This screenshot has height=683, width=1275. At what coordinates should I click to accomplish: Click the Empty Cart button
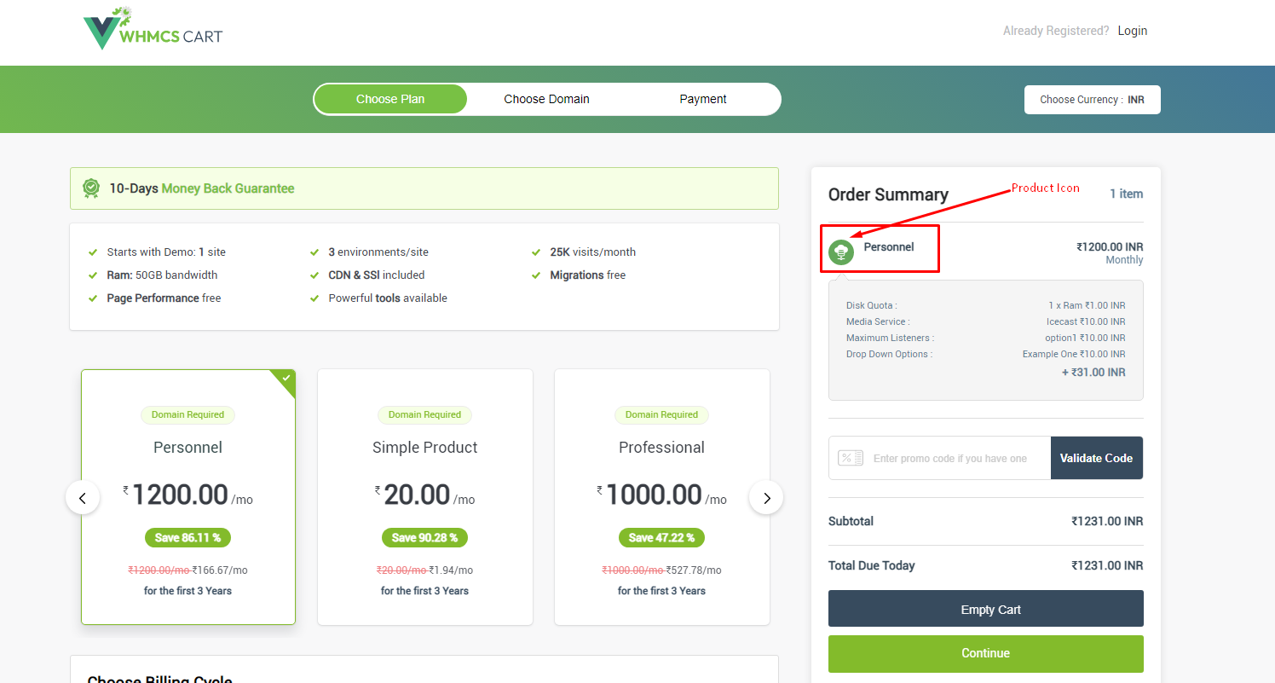point(985,609)
